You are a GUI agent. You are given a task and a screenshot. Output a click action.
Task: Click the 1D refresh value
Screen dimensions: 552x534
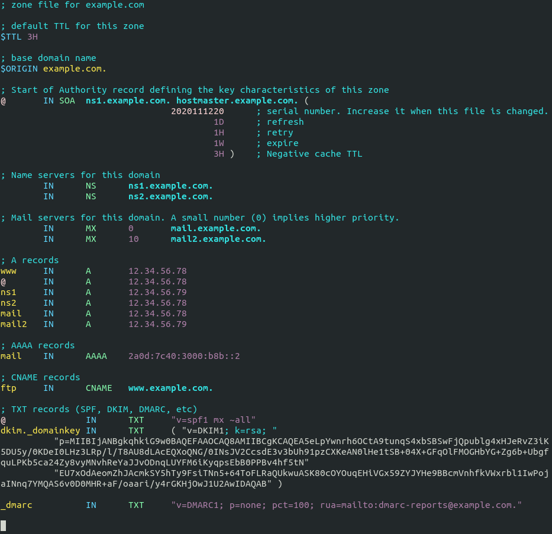point(219,122)
